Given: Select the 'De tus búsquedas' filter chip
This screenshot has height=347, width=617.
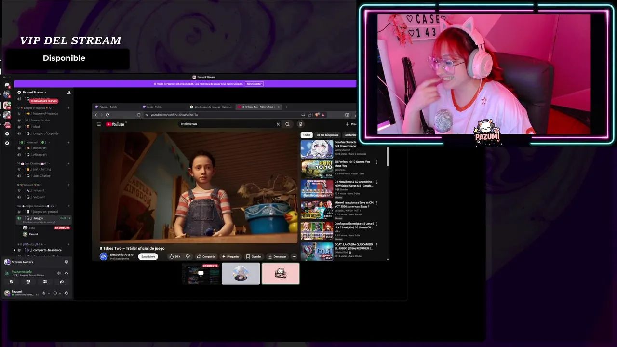Looking at the screenshot, I should point(327,135).
